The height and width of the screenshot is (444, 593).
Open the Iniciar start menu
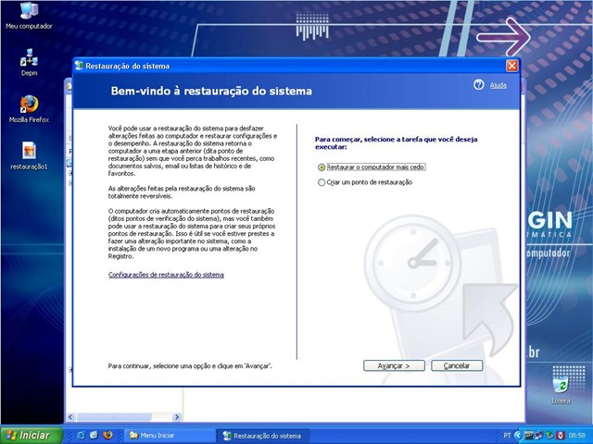pyautogui.click(x=31, y=436)
